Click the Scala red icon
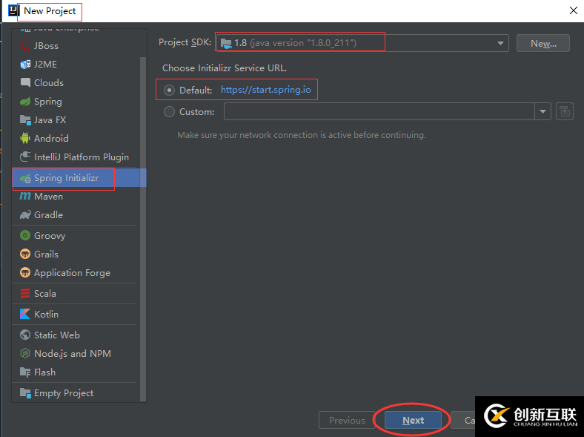Viewport: 584px width, 437px height. click(25, 293)
